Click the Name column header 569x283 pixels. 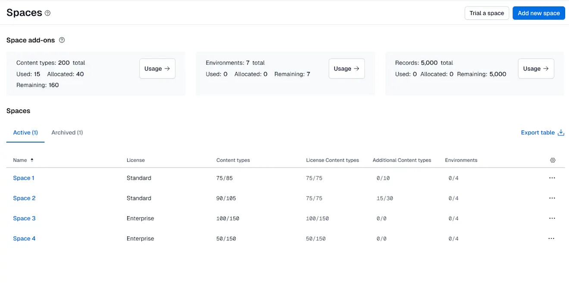point(20,160)
